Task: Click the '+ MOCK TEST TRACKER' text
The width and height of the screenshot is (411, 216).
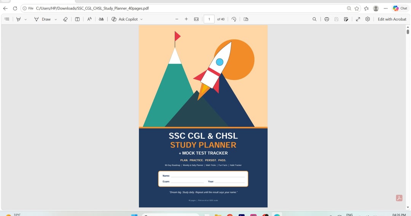Action: point(203,153)
